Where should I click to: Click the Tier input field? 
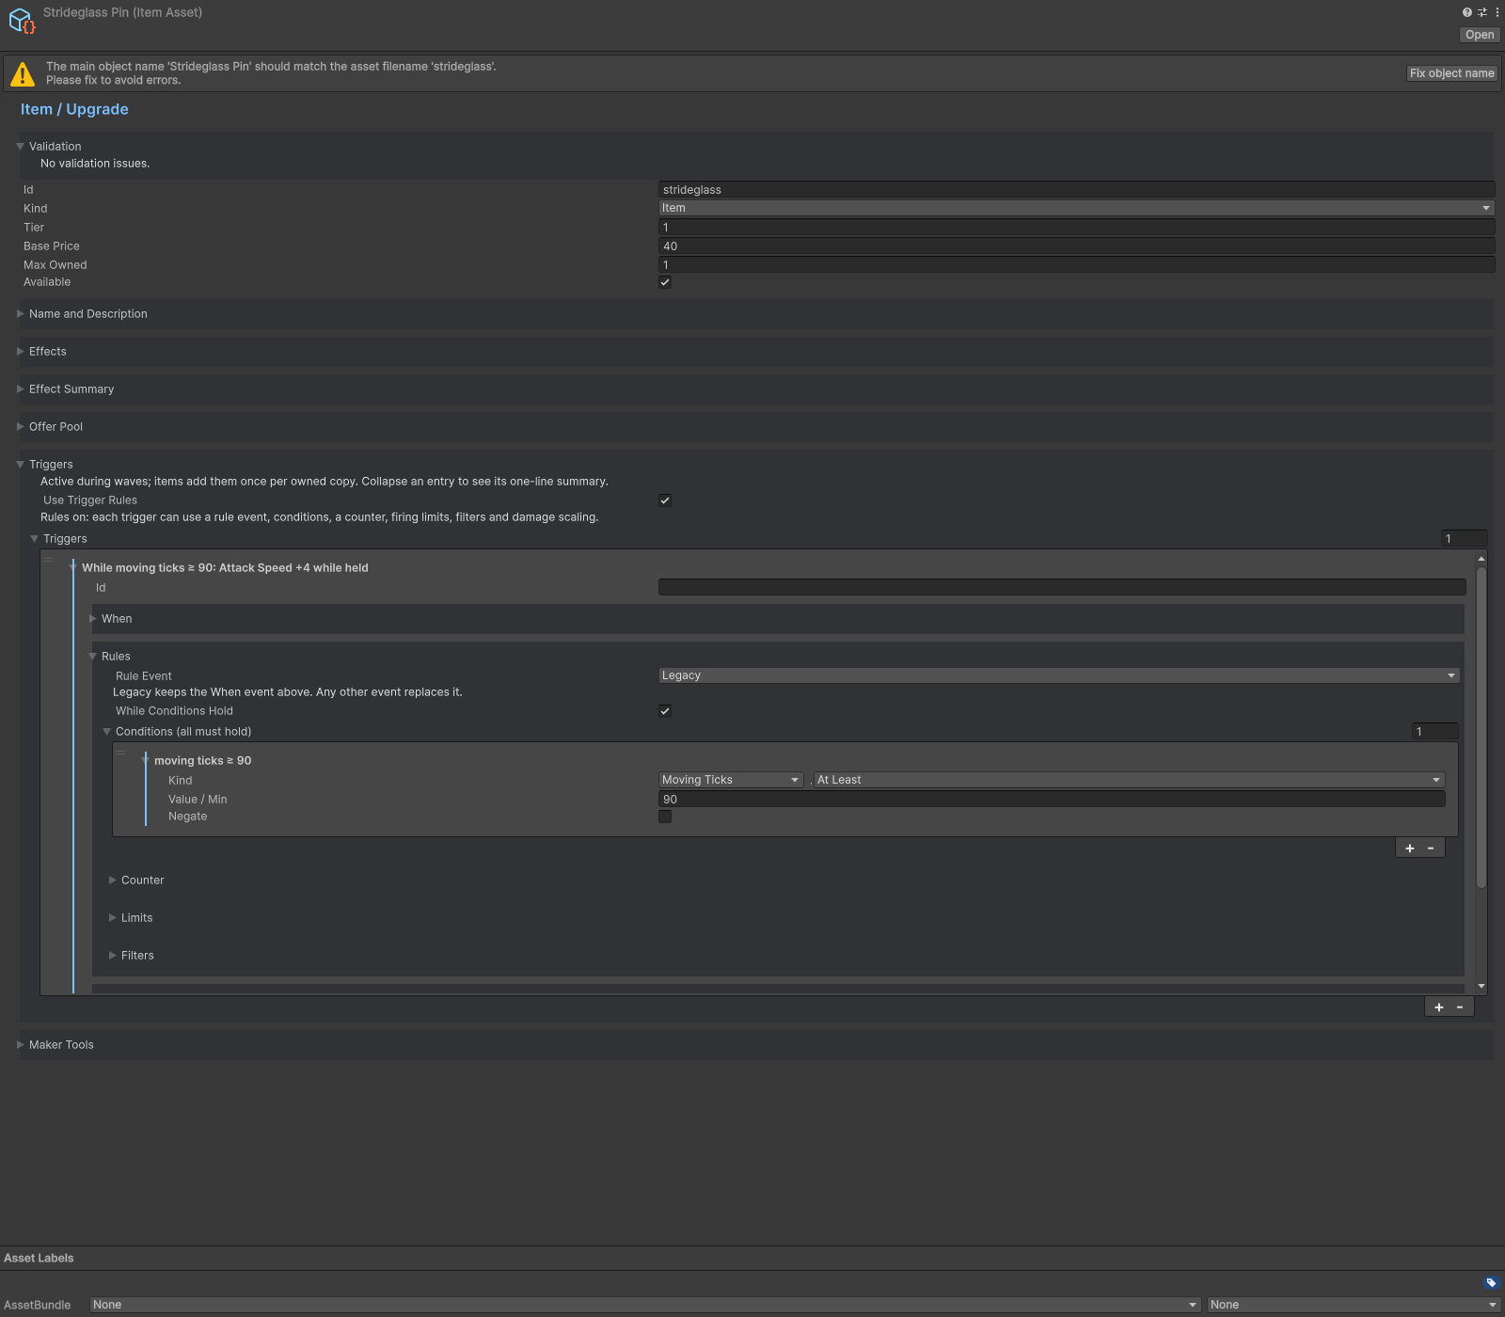[1076, 228]
